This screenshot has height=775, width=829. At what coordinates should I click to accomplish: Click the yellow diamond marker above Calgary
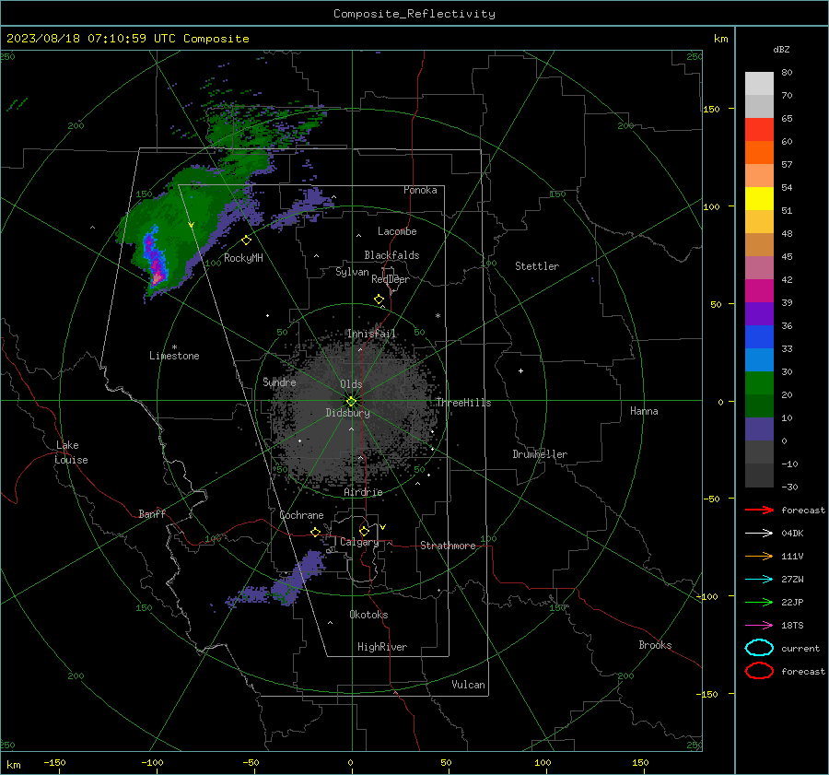tap(364, 531)
